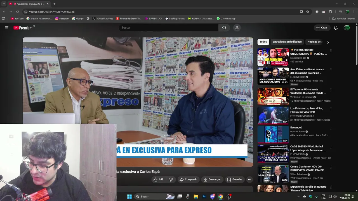Bookmark this page with star icon
Screen dimensions: 358x201
[308, 12]
